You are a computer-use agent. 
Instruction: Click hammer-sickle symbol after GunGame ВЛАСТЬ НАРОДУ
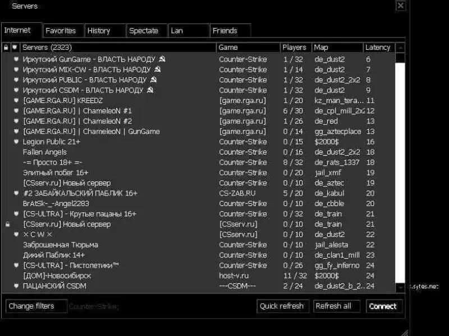pyautogui.click(x=162, y=59)
